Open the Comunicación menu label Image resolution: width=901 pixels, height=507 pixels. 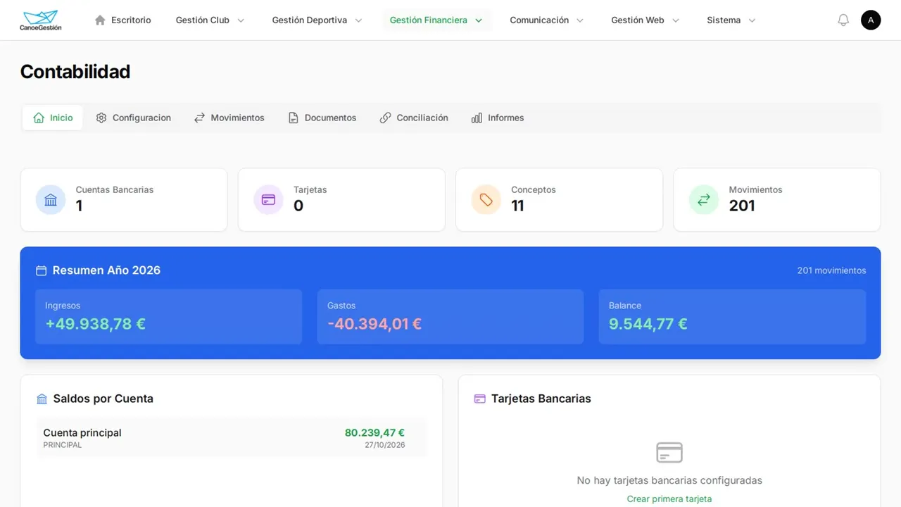[x=539, y=20]
